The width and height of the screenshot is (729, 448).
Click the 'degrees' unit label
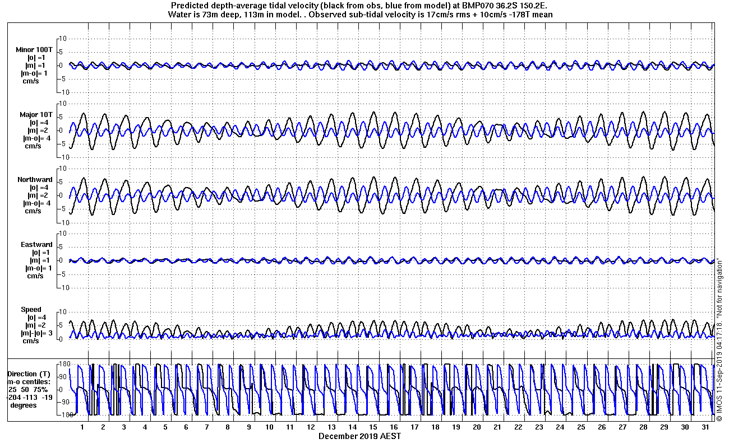24,405
